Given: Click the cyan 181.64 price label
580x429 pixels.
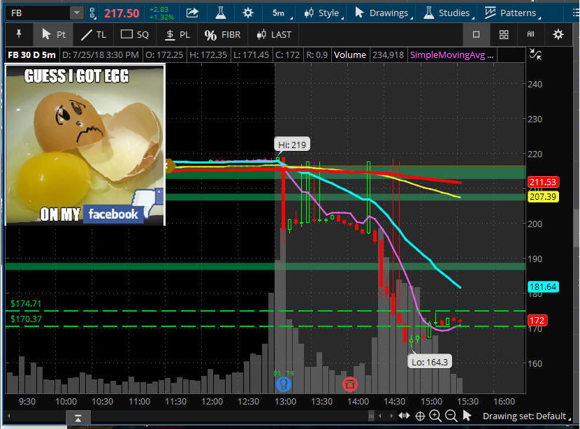Looking at the screenshot, I should click(x=543, y=286).
